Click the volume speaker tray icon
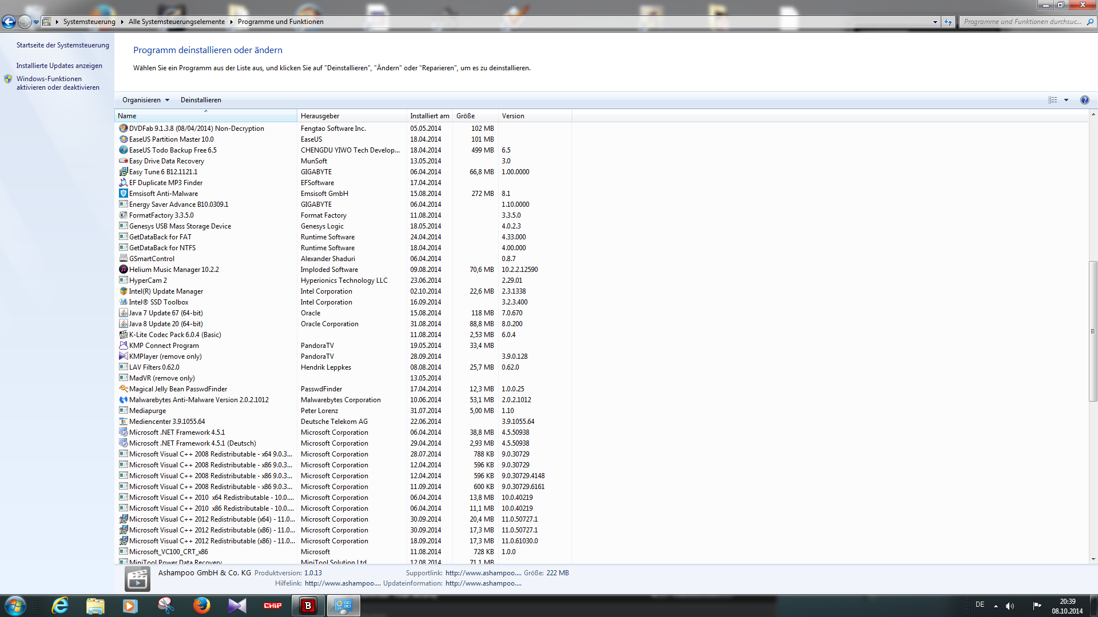 point(1010,606)
